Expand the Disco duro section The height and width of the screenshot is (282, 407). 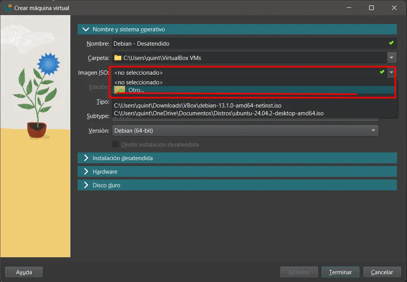click(85, 185)
